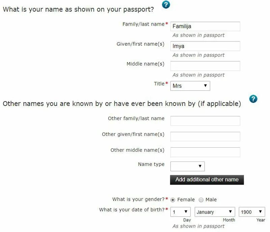
Task: Click the Year dropdown arrow
Action: (x=260, y=212)
